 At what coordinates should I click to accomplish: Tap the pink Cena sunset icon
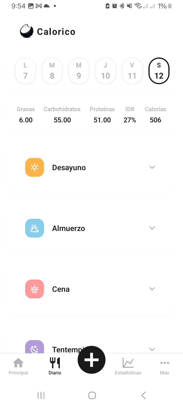pyautogui.click(x=35, y=289)
